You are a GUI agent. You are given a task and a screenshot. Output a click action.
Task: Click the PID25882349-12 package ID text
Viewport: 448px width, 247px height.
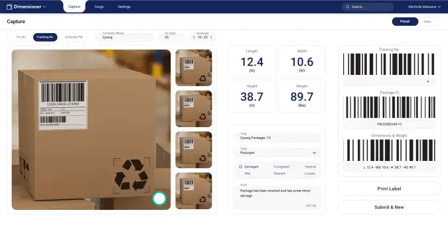point(389,124)
